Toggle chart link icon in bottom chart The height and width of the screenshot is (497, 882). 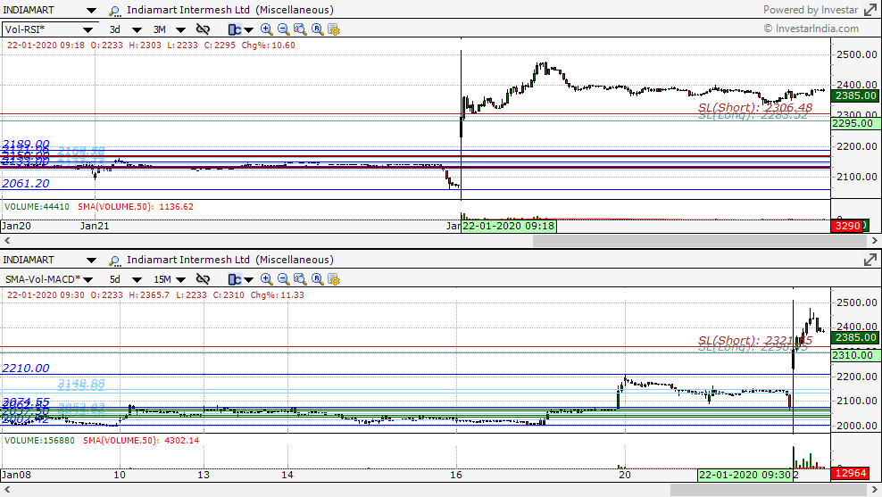click(x=203, y=279)
